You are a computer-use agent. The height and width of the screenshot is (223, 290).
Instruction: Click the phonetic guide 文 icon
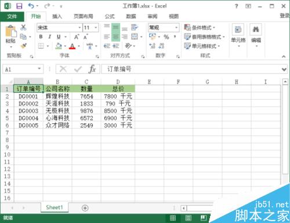[89, 46]
